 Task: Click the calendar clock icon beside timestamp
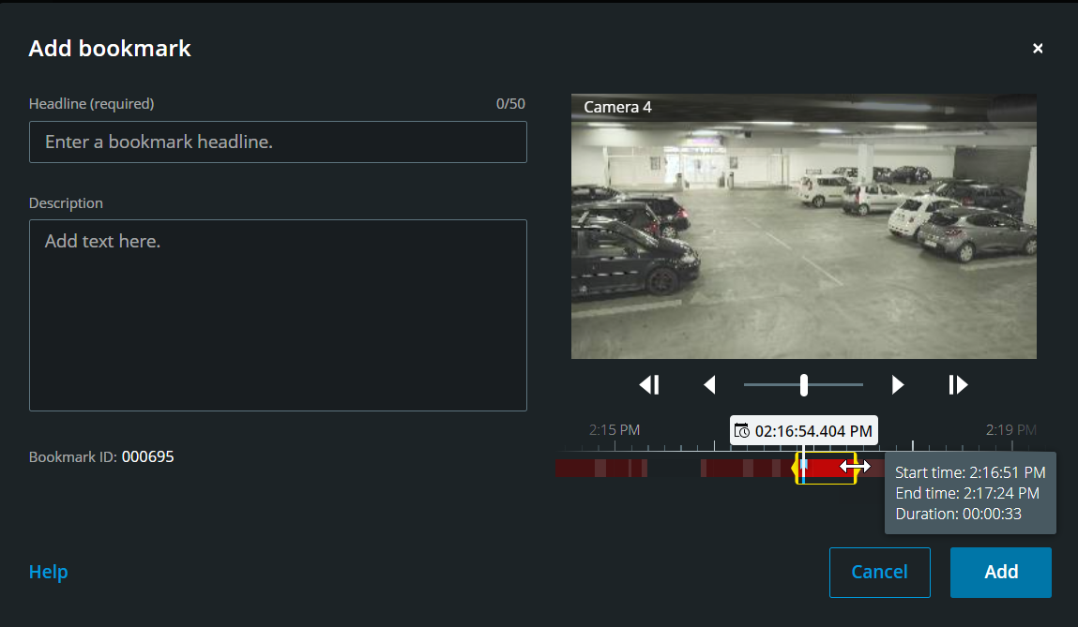coord(742,431)
